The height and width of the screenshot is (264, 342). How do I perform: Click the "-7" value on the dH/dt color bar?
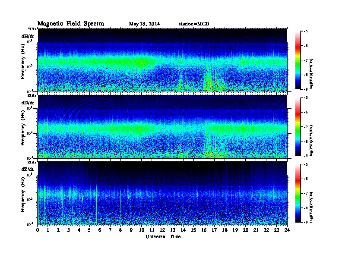[306, 60]
